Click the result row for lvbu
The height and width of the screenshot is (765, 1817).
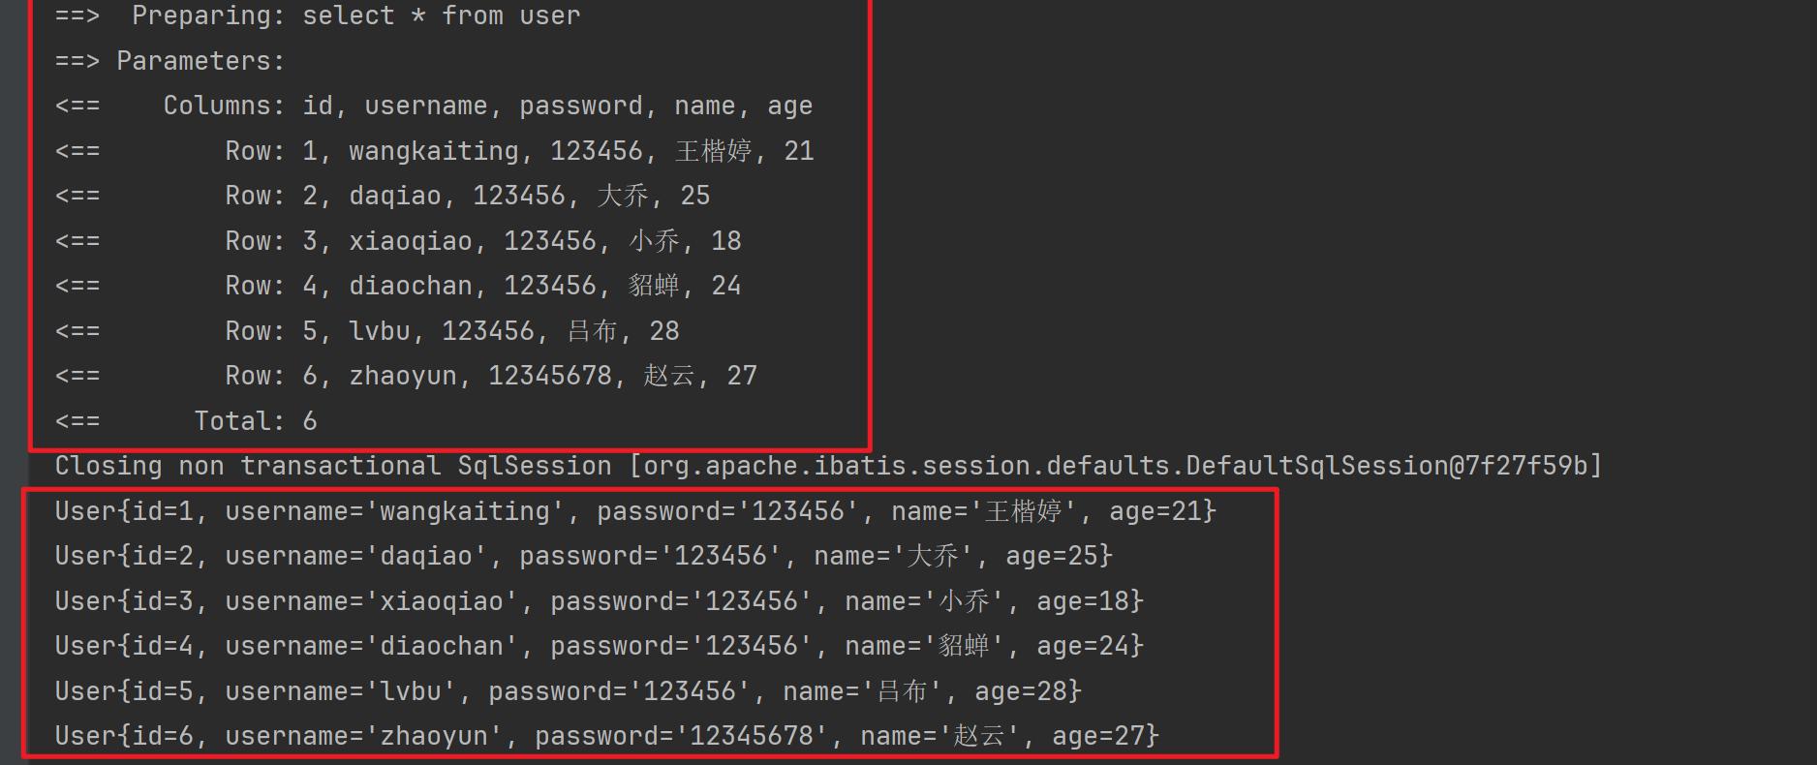point(451,331)
